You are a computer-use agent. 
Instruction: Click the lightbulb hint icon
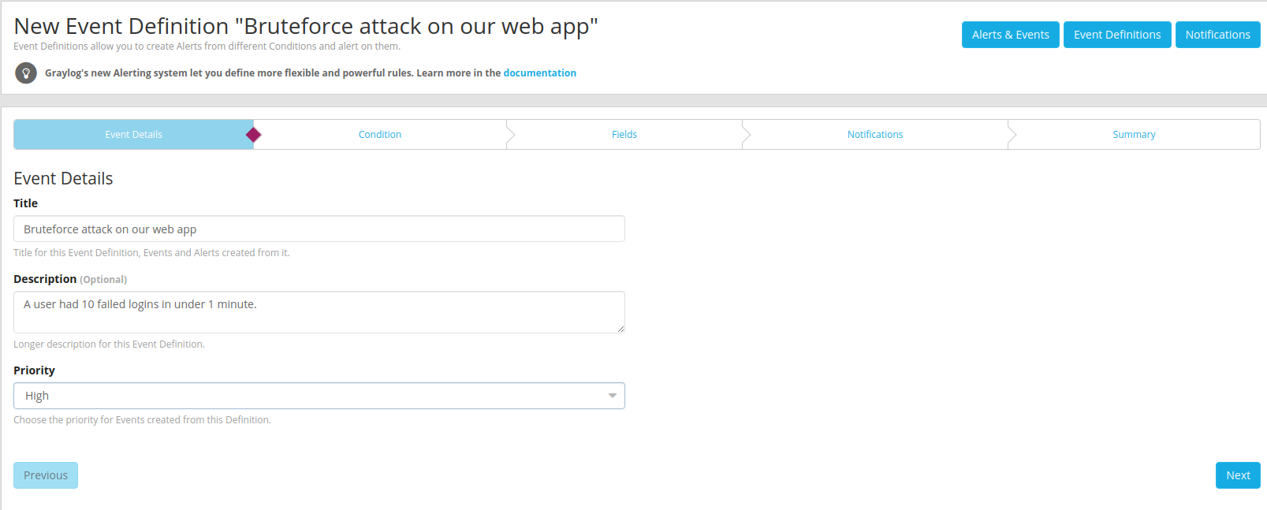(26, 73)
